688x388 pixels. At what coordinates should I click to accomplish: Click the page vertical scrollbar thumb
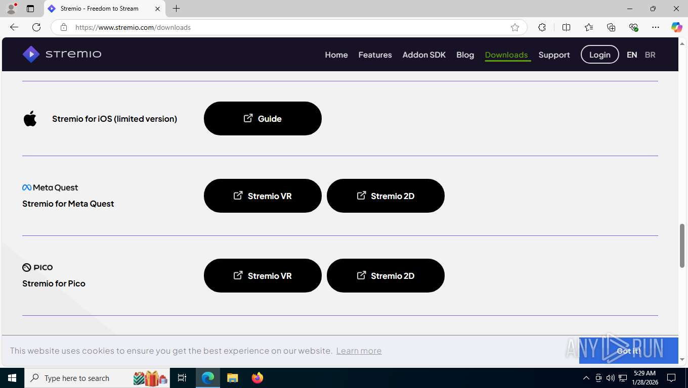[x=682, y=246]
